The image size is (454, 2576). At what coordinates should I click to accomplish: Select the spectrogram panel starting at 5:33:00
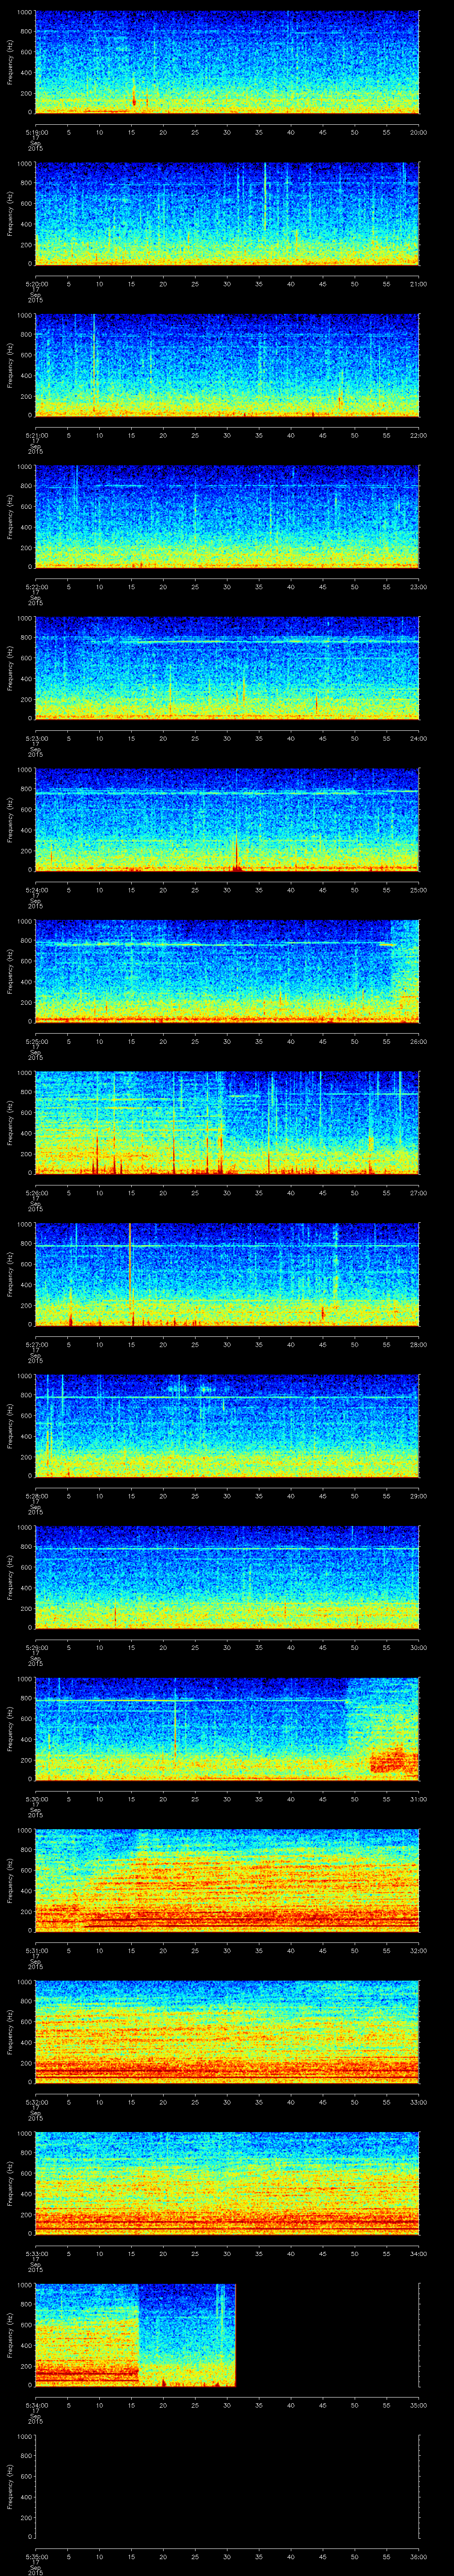pos(227,2183)
